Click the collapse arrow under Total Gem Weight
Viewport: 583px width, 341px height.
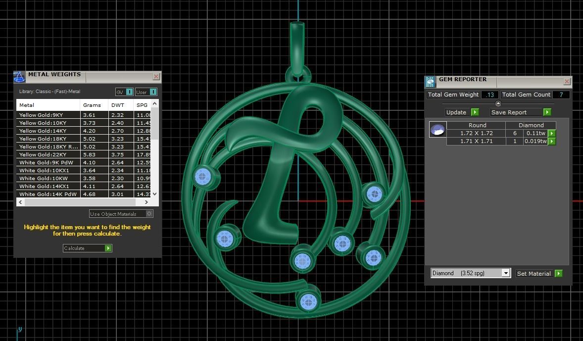[x=498, y=103]
